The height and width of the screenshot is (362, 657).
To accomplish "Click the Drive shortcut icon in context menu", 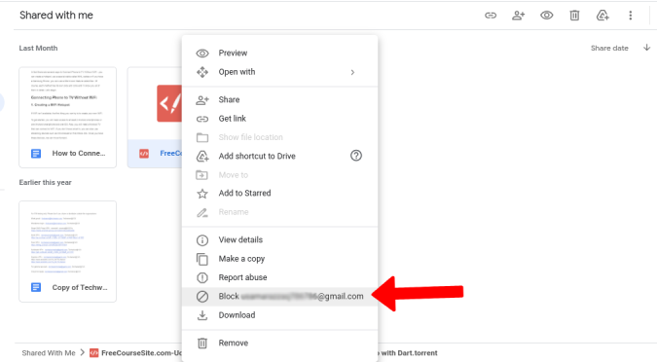I will (202, 157).
